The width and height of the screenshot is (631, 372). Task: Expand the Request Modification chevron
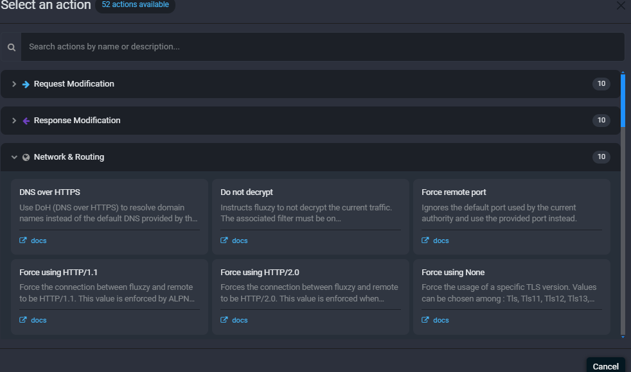click(14, 84)
